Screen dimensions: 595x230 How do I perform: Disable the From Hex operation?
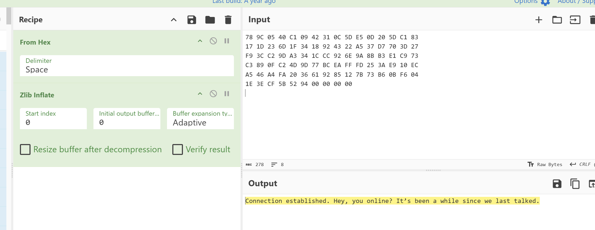213,41
